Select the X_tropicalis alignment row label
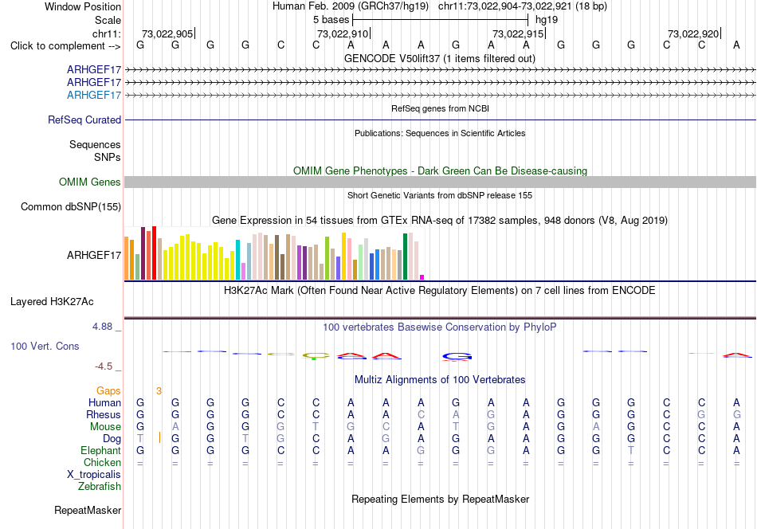Image resolution: width=757 pixels, height=529 pixels. [x=94, y=475]
